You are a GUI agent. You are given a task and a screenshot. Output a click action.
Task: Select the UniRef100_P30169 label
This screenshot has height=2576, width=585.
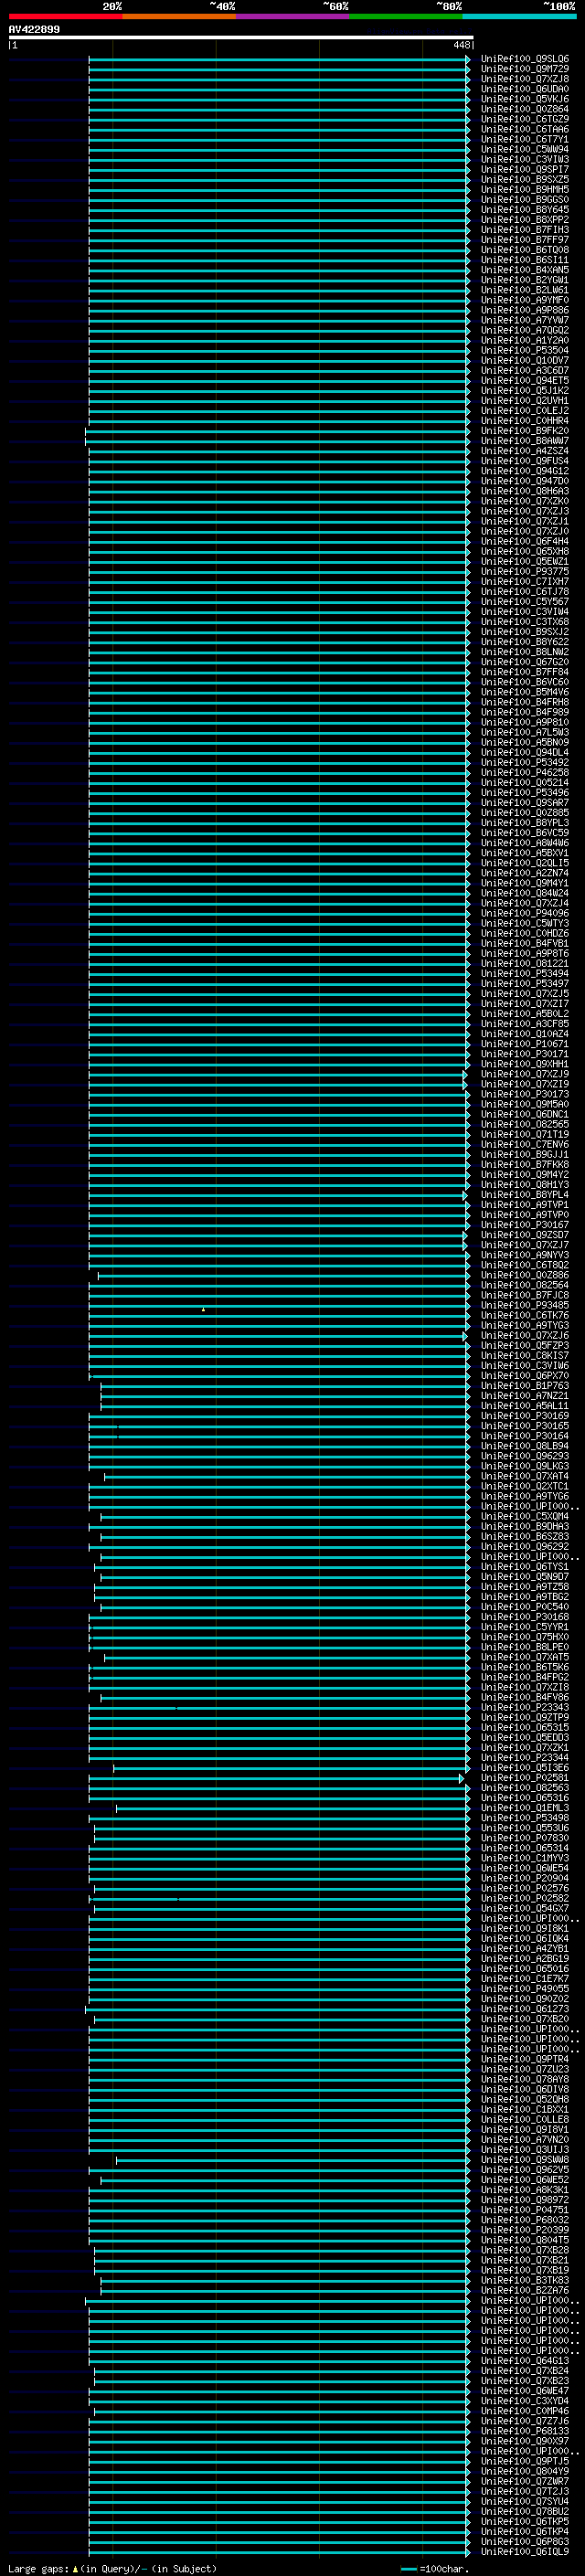[x=525, y=1415]
